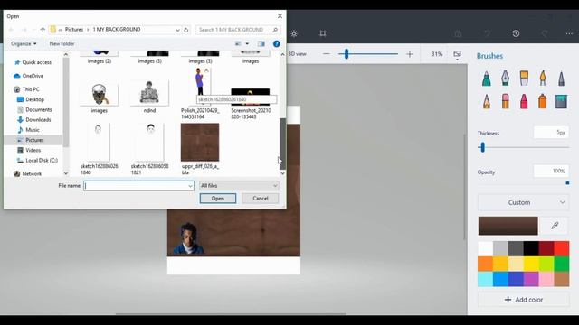
Task: Click the search magnifier in Open dialog
Action: pos(275,30)
